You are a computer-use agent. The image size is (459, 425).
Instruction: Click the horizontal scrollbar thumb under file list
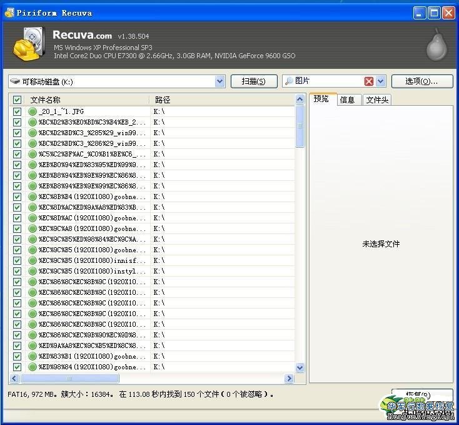68,379
